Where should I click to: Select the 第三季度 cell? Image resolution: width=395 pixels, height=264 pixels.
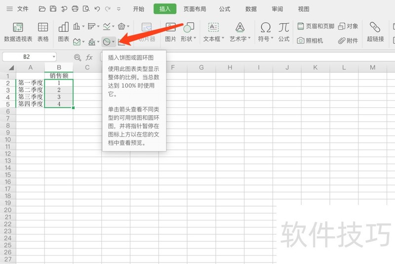click(x=31, y=97)
